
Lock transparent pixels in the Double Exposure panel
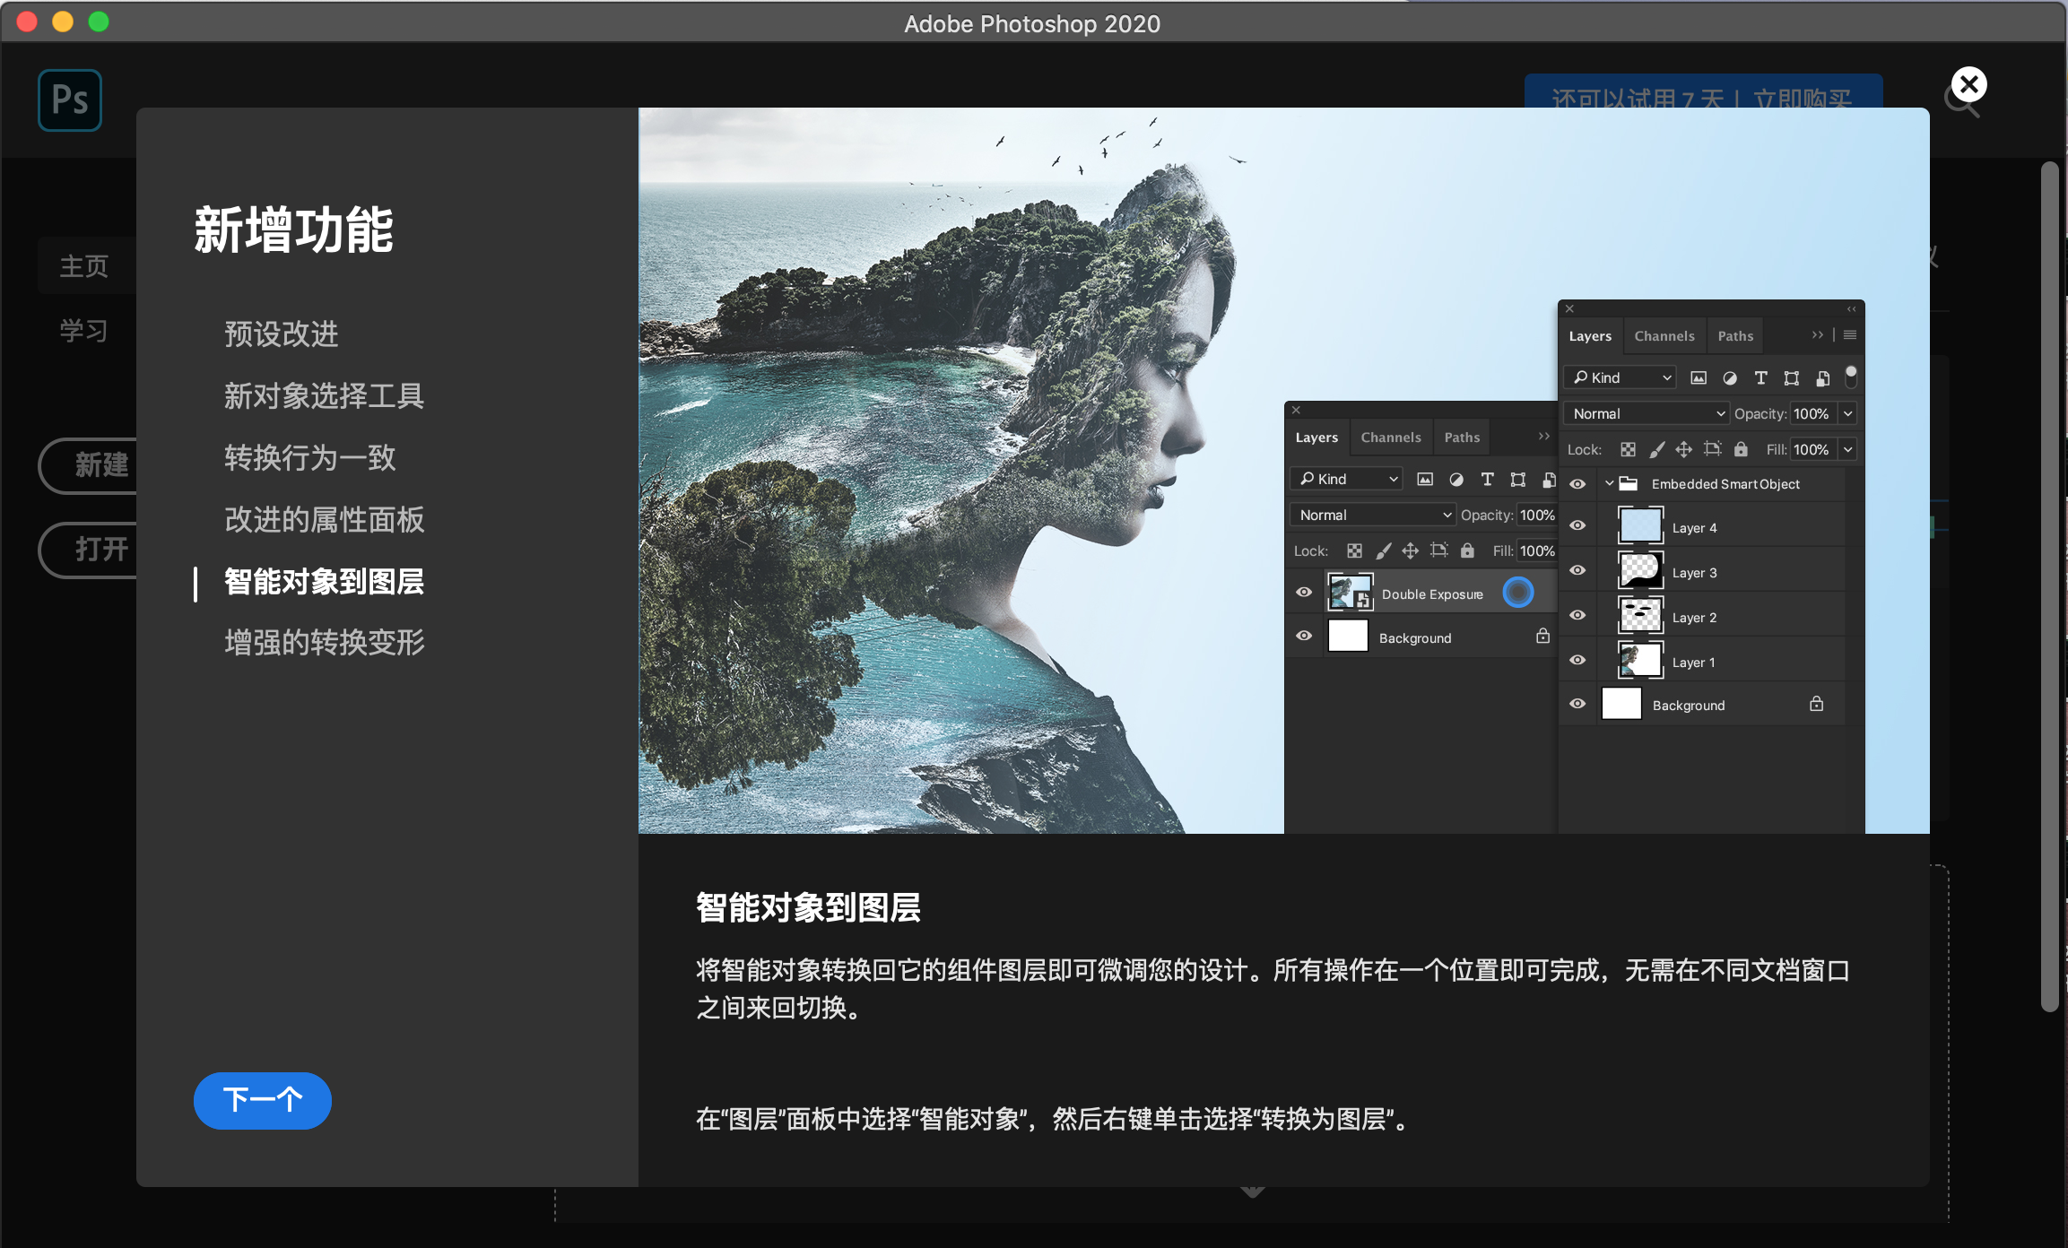(1354, 550)
